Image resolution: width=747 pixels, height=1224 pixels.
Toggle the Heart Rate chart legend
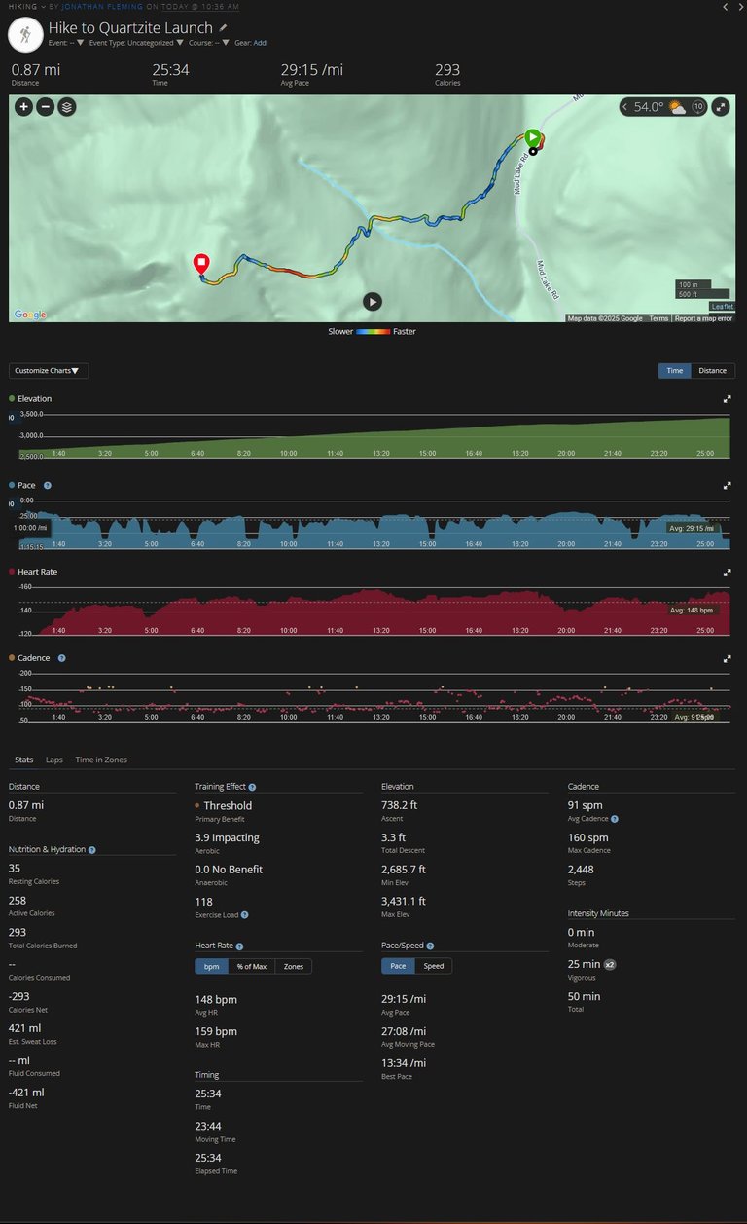click(32, 573)
